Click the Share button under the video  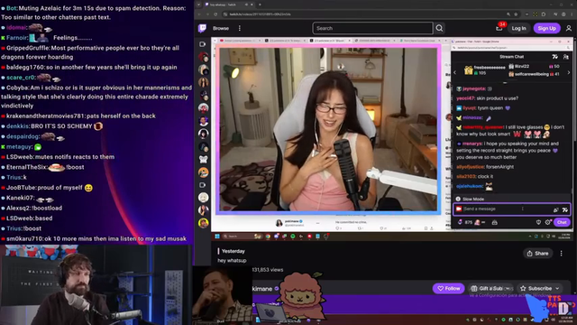(537, 254)
